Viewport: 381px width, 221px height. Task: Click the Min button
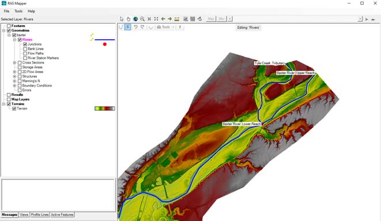click(x=221, y=18)
